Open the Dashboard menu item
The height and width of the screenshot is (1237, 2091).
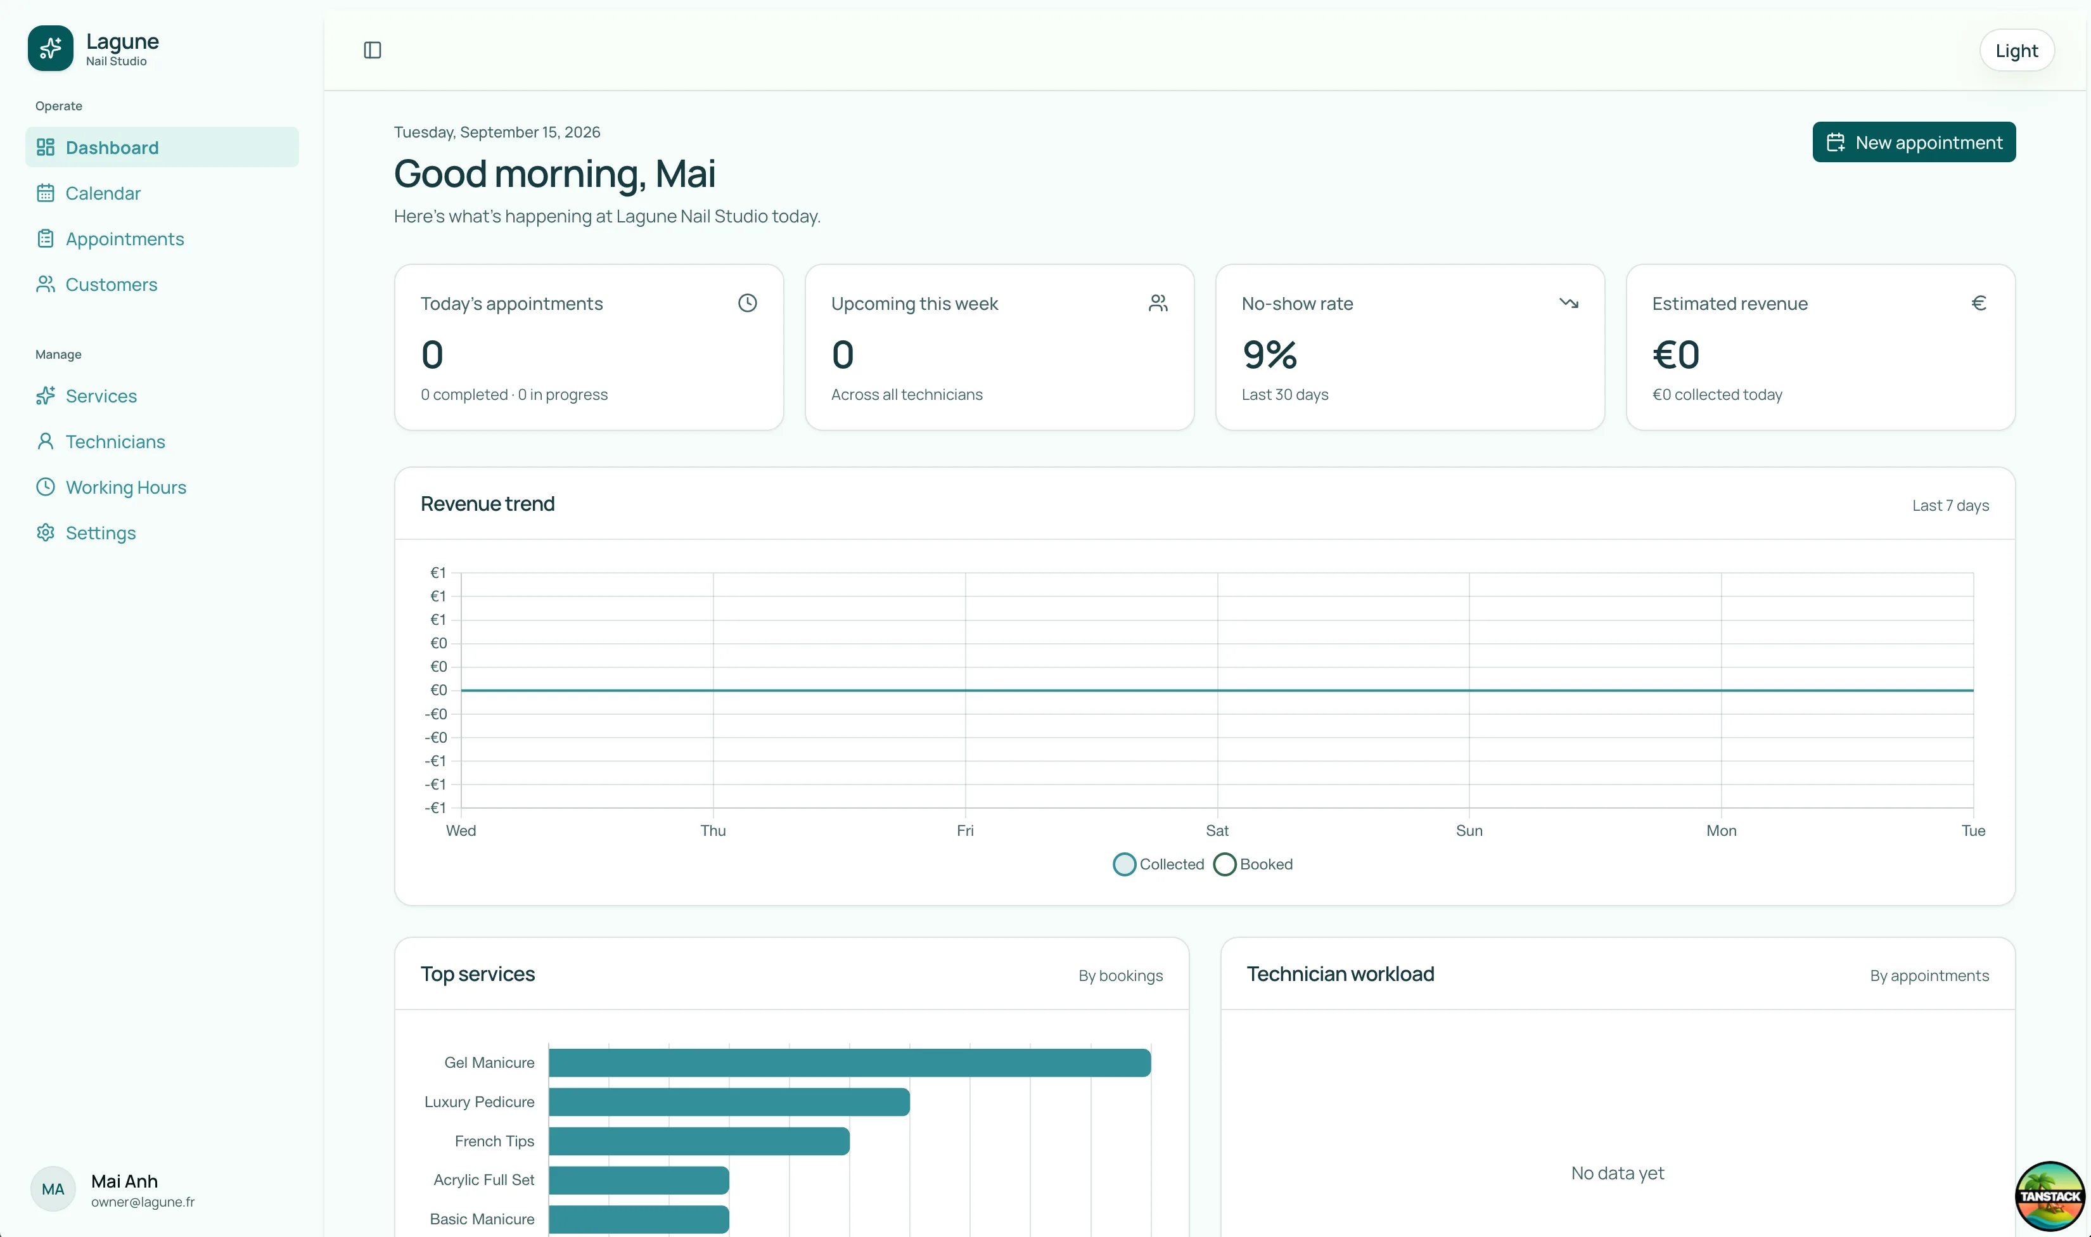pos(162,148)
